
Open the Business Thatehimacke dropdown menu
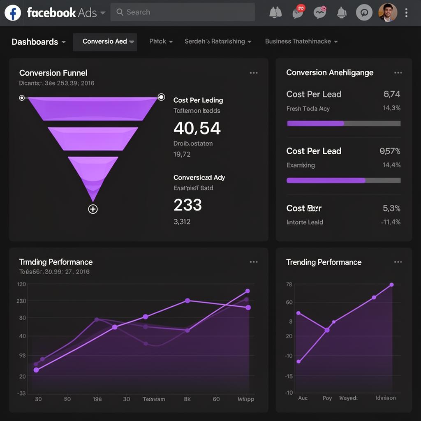tap(301, 42)
